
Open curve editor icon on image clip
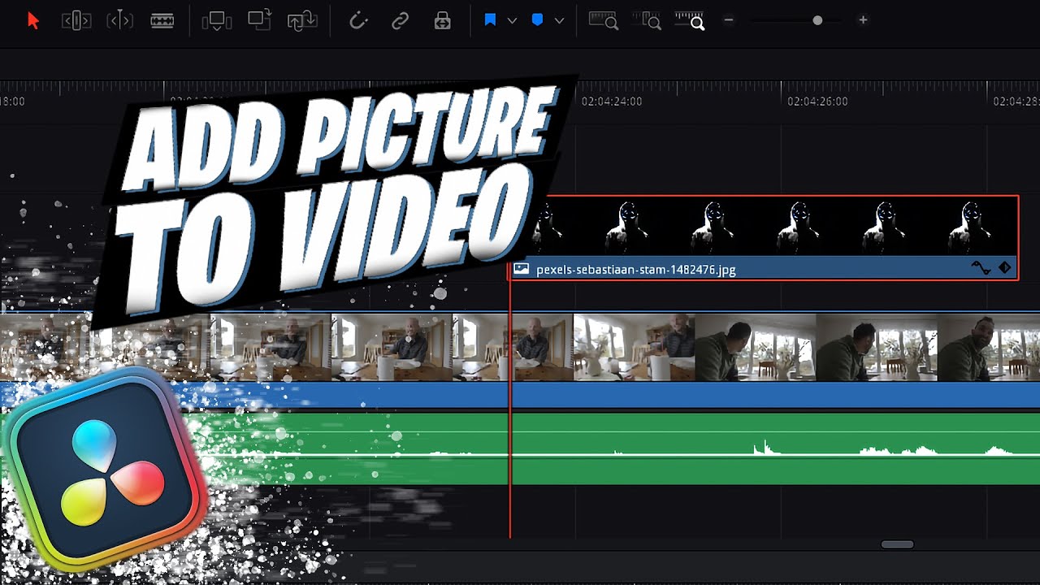click(x=981, y=268)
